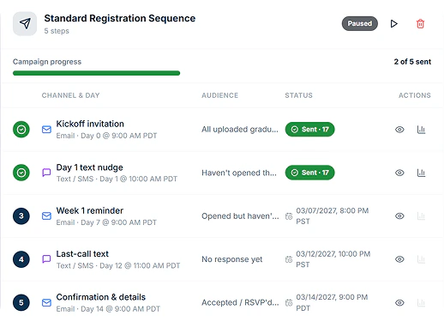Preview Kickoff invitation with eye icon
The width and height of the screenshot is (444, 322).
point(399,130)
